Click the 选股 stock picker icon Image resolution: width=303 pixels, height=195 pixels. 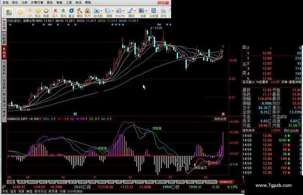[x=141, y=12]
